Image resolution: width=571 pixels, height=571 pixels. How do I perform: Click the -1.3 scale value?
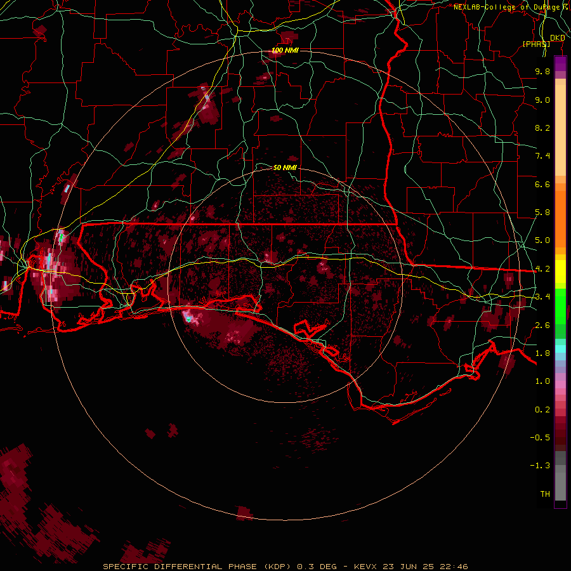[x=540, y=466]
